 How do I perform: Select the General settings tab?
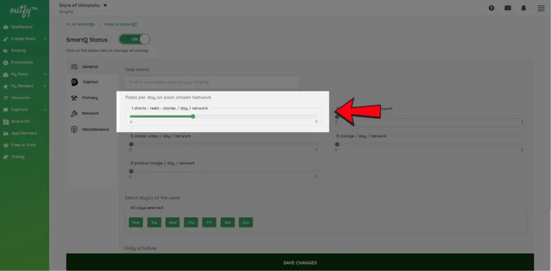tap(89, 66)
